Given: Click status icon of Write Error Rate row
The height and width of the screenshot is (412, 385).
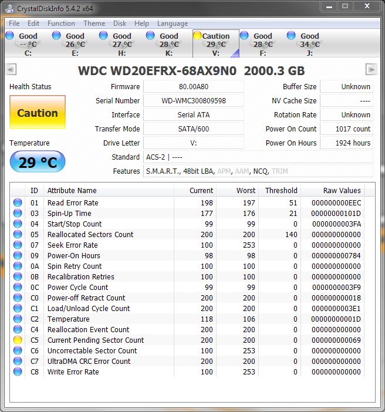Looking at the screenshot, I should point(18,372).
